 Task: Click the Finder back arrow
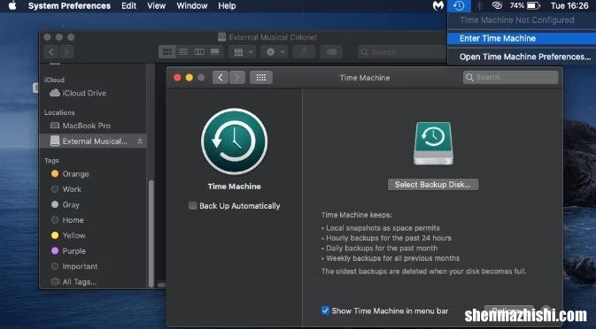pos(51,52)
